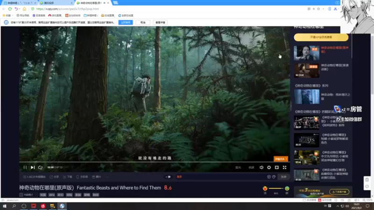The width and height of the screenshot is (374, 210).
Task: Open the Fantastic Beasts 特辑 clip thumbnail
Action: pos(307,140)
